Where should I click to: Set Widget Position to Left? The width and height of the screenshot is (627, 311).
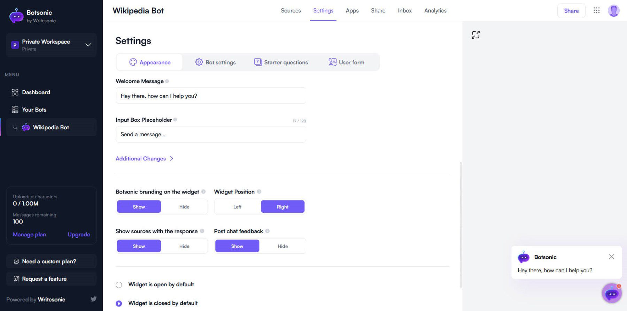coord(237,207)
